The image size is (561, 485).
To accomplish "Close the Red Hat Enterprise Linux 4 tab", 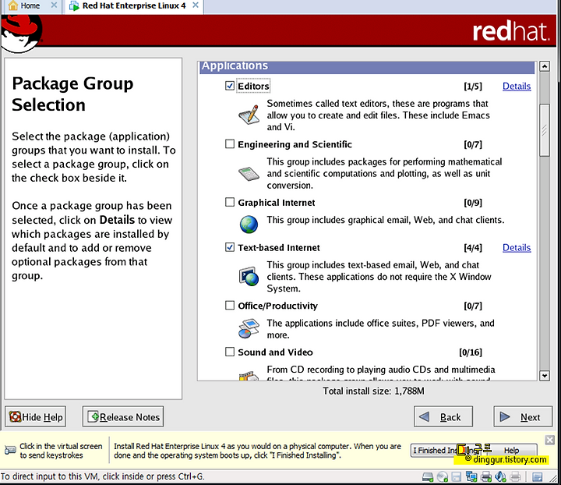I will click(x=196, y=5).
